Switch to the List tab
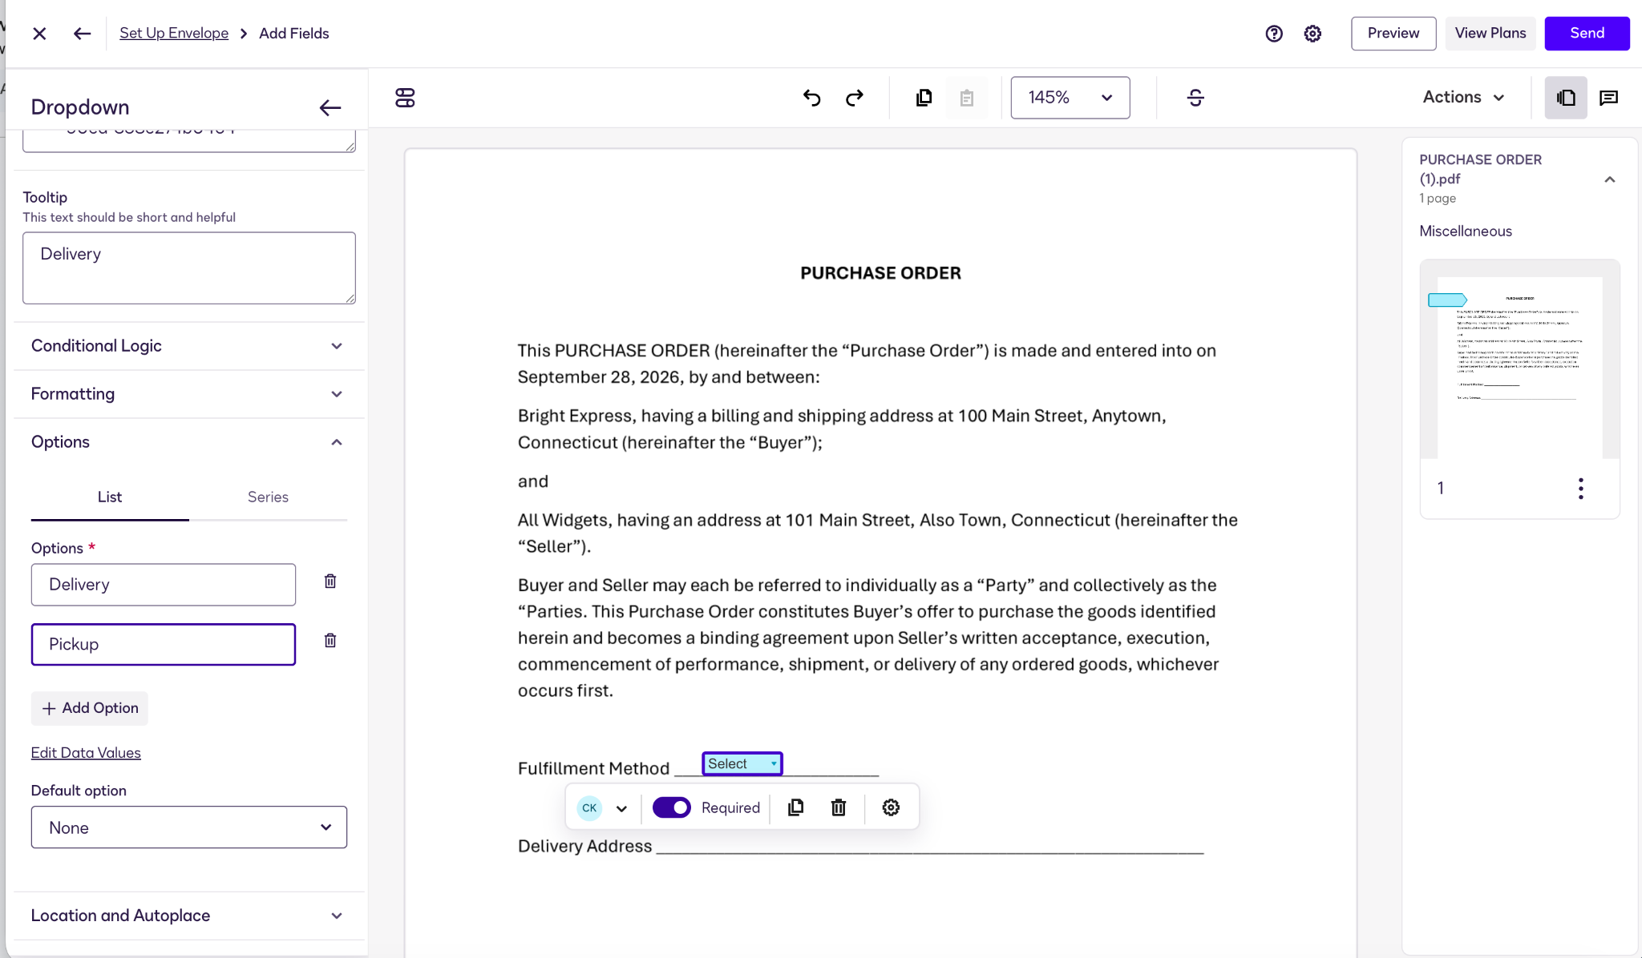This screenshot has height=958, width=1642. (x=110, y=497)
